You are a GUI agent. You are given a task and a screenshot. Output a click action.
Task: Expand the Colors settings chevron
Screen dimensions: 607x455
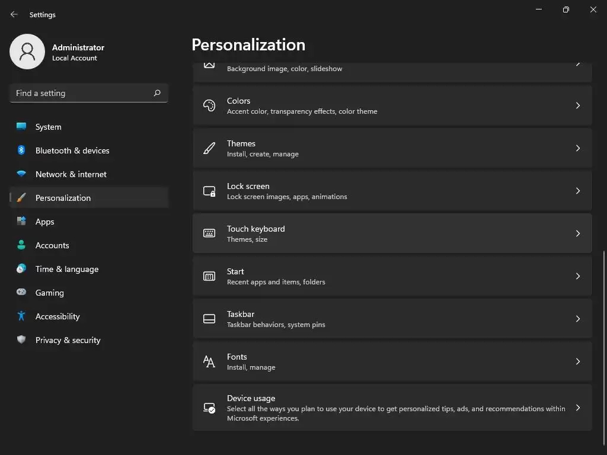coord(578,105)
